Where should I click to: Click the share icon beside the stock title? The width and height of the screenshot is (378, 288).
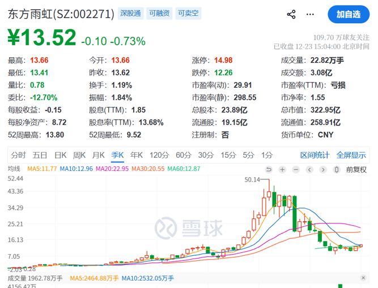click(291, 14)
